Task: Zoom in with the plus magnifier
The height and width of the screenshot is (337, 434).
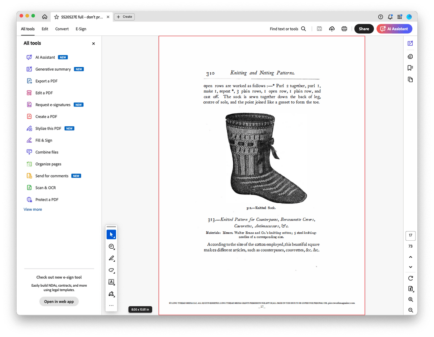Action: point(410,300)
